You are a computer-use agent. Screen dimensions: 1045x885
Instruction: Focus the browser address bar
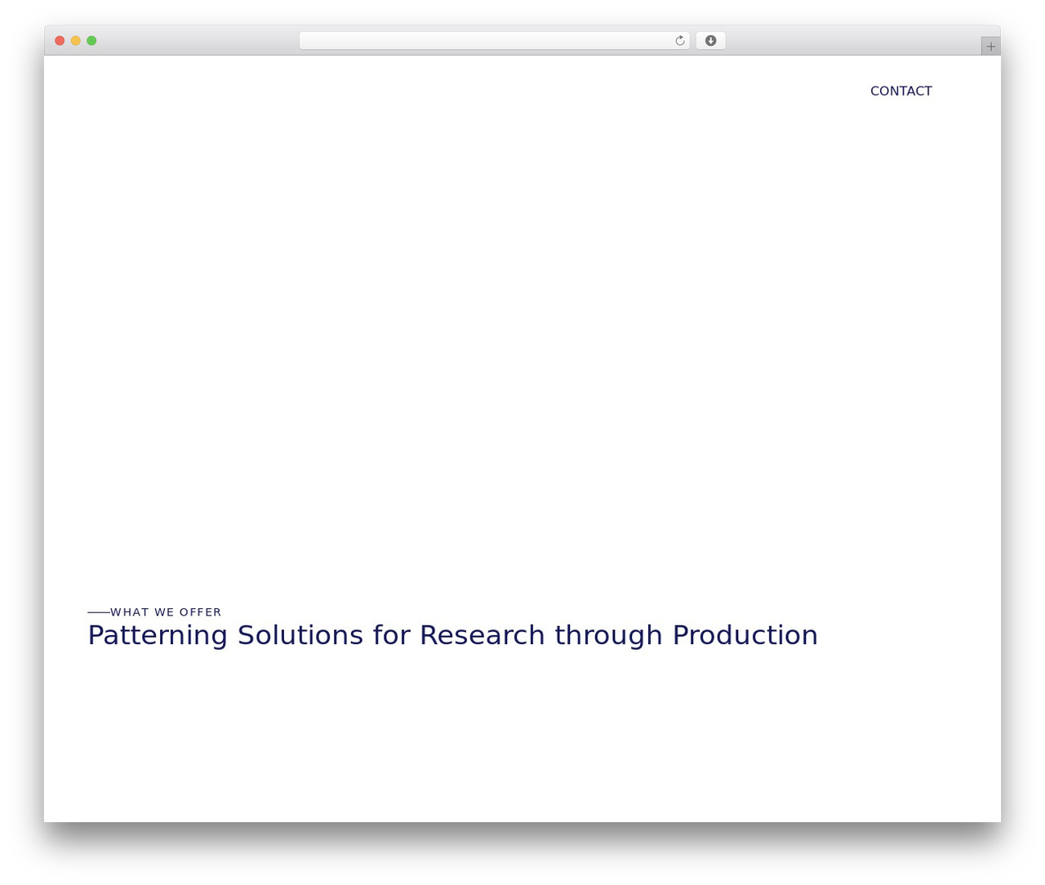(x=494, y=41)
